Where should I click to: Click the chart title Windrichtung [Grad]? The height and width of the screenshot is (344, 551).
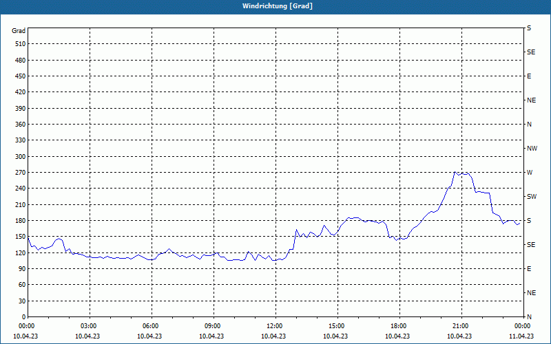[278, 6]
